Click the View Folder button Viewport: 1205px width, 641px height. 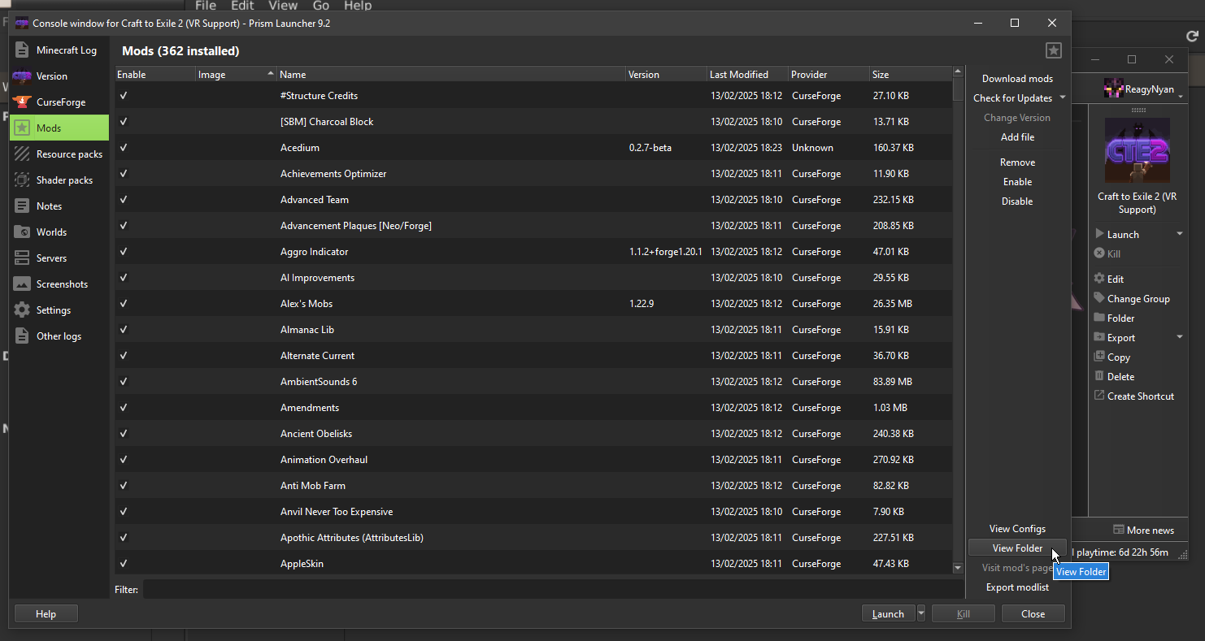pos(1017,548)
